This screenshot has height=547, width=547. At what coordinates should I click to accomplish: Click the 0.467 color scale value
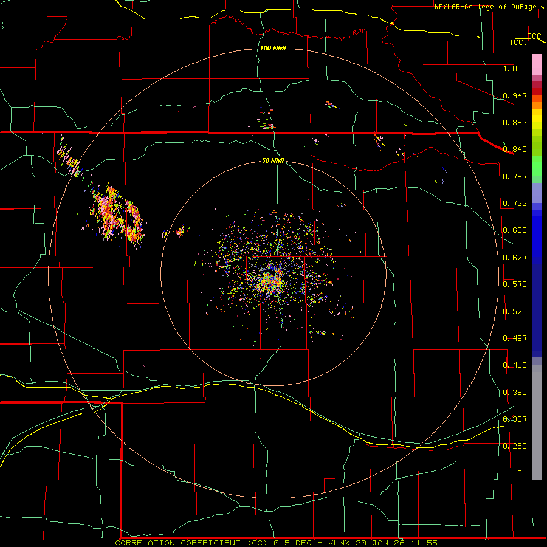515,339
